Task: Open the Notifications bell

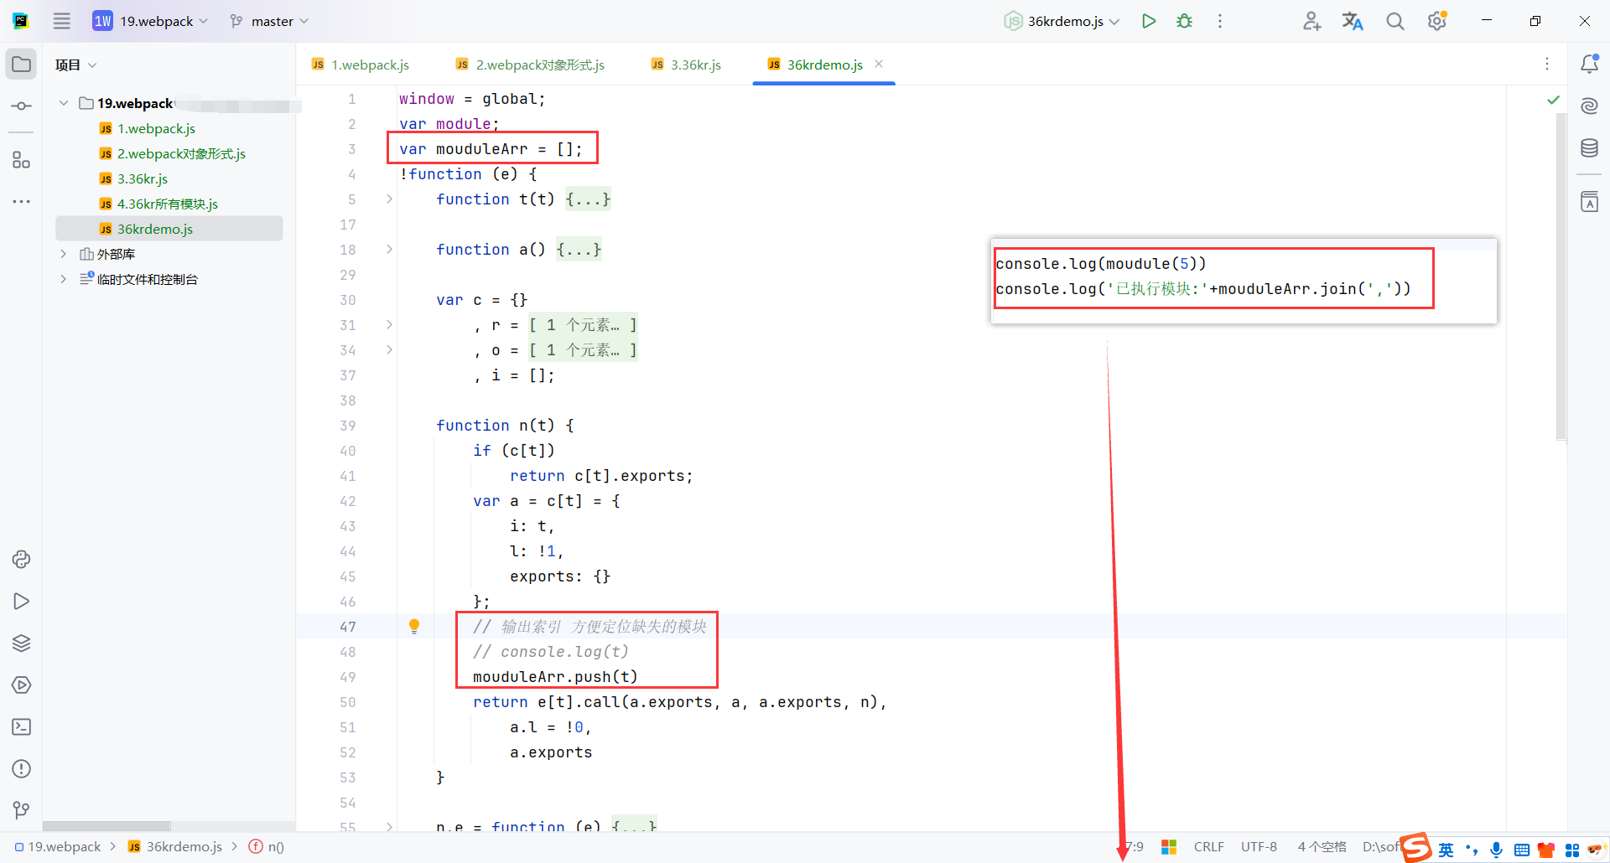Action: 1590,63
